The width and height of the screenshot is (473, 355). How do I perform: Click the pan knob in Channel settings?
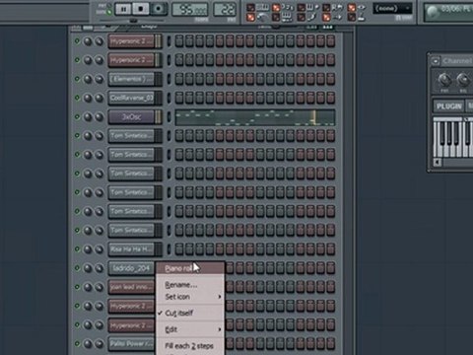point(444,79)
